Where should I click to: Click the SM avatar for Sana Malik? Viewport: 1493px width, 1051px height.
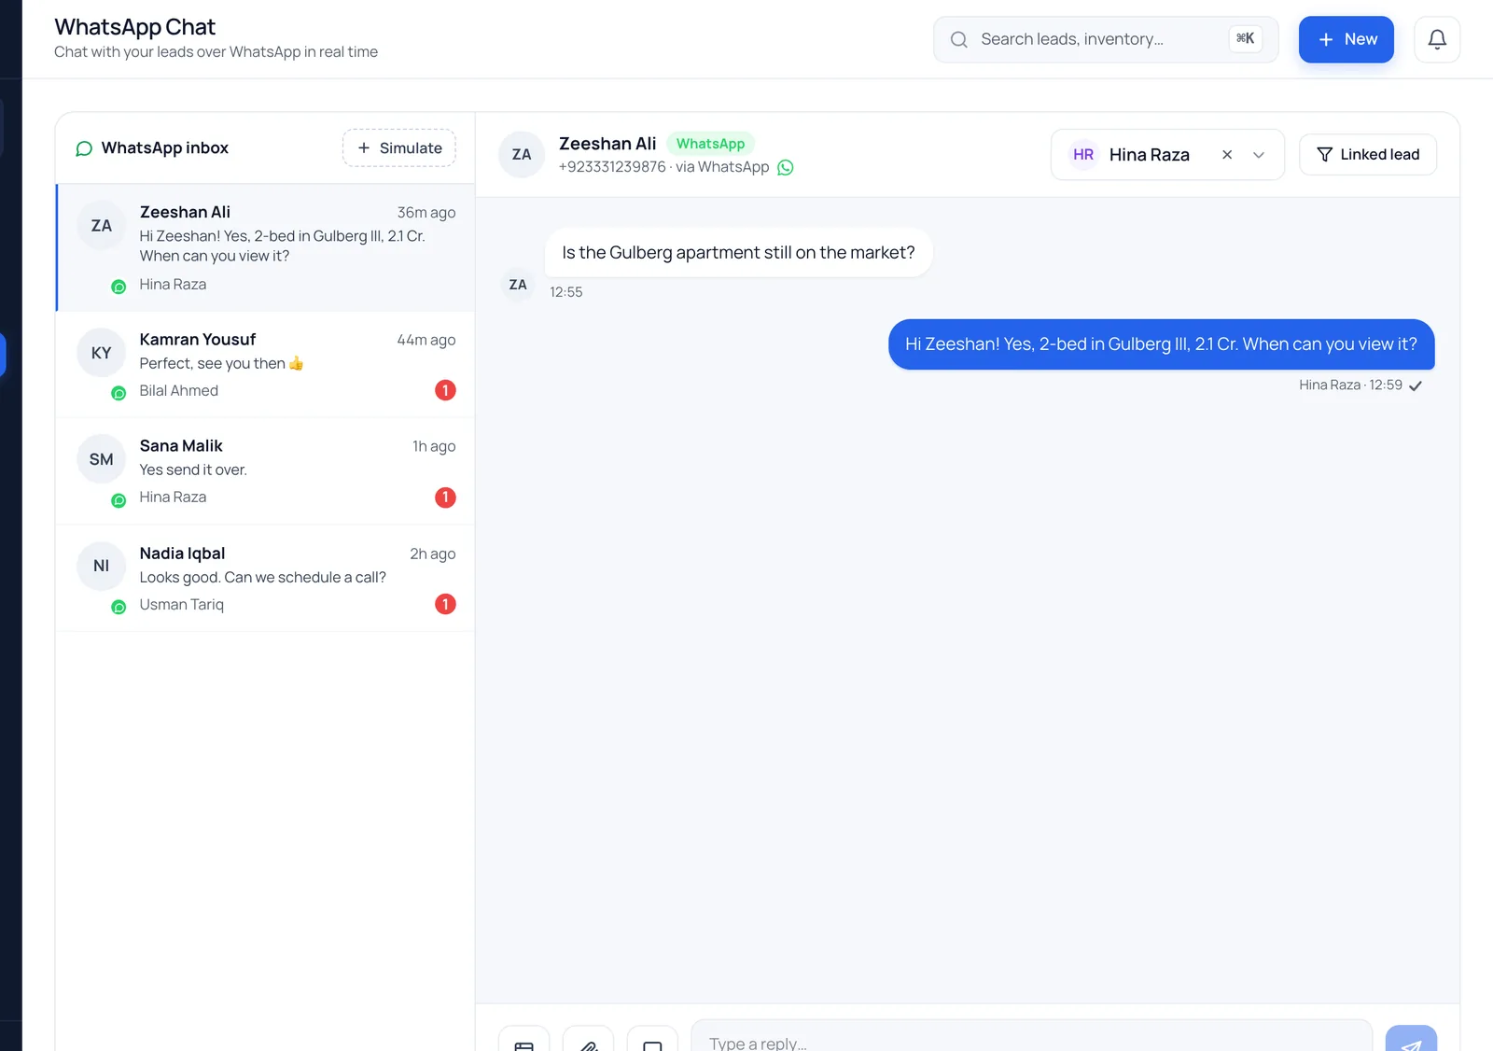(101, 459)
